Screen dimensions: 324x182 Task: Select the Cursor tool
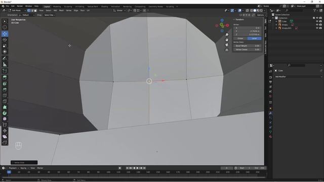coord(5,27)
